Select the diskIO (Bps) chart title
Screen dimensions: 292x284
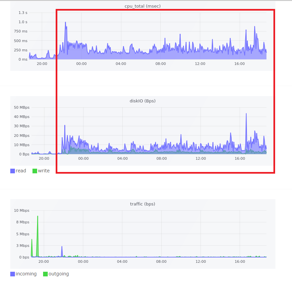pos(143,101)
